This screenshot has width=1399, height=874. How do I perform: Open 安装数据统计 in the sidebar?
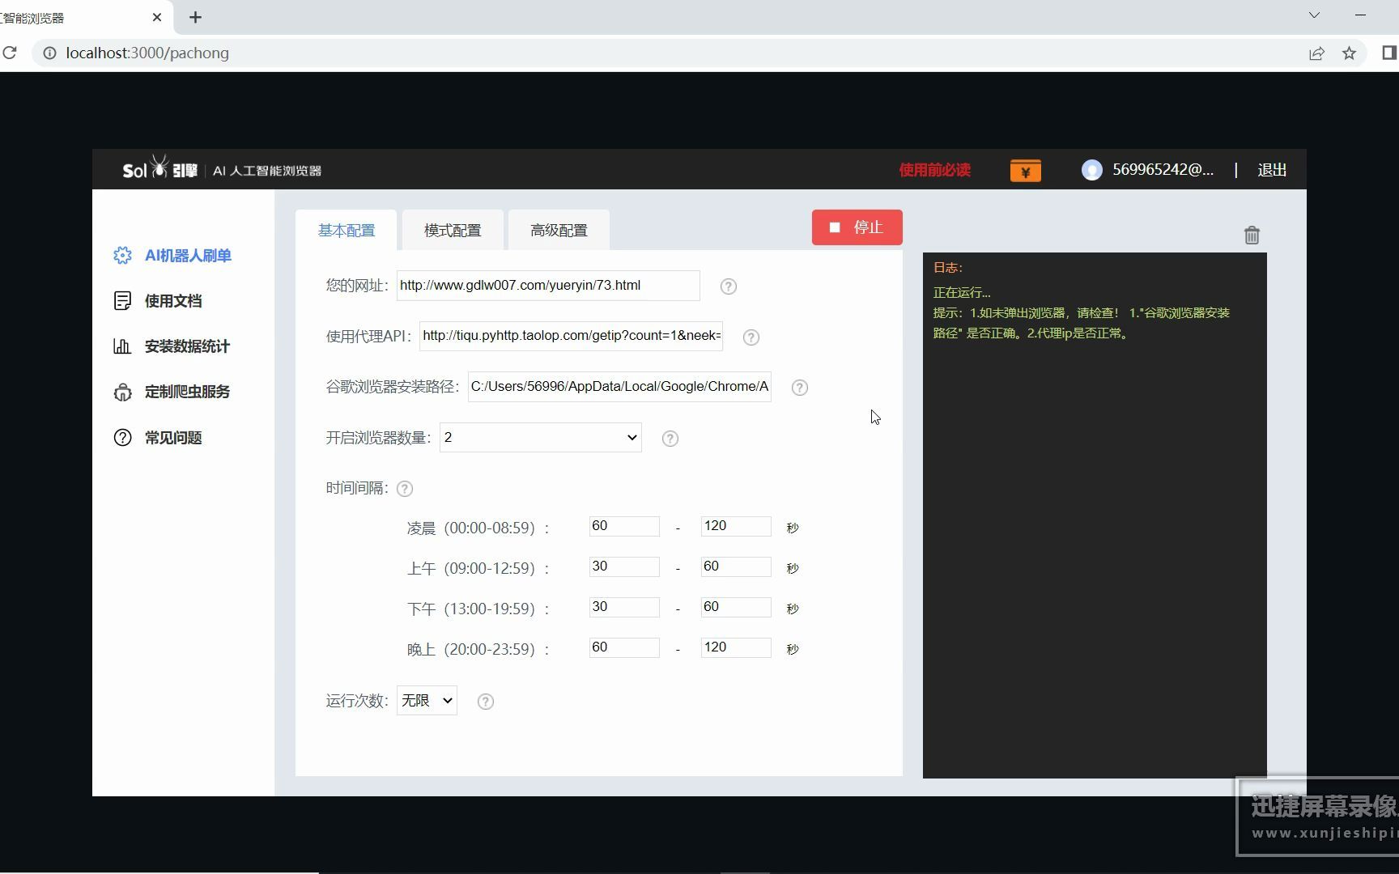pyautogui.click(x=172, y=346)
